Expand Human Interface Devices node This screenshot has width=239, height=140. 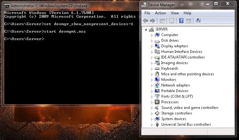[152, 52]
